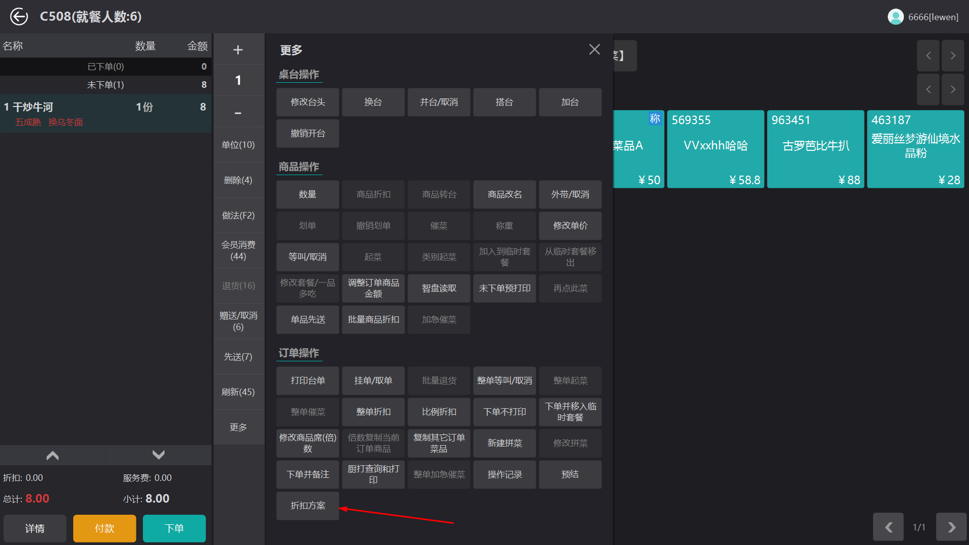This screenshot has width=969, height=545.
Task: Click the second-row back chevron on the right panel
Action: coord(928,89)
